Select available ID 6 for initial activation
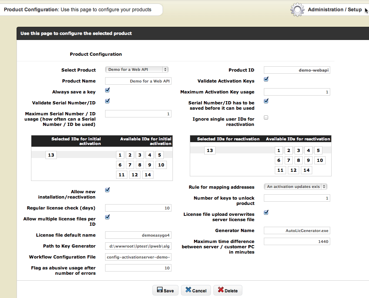The height and width of the screenshot is (298, 369). coord(120,165)
